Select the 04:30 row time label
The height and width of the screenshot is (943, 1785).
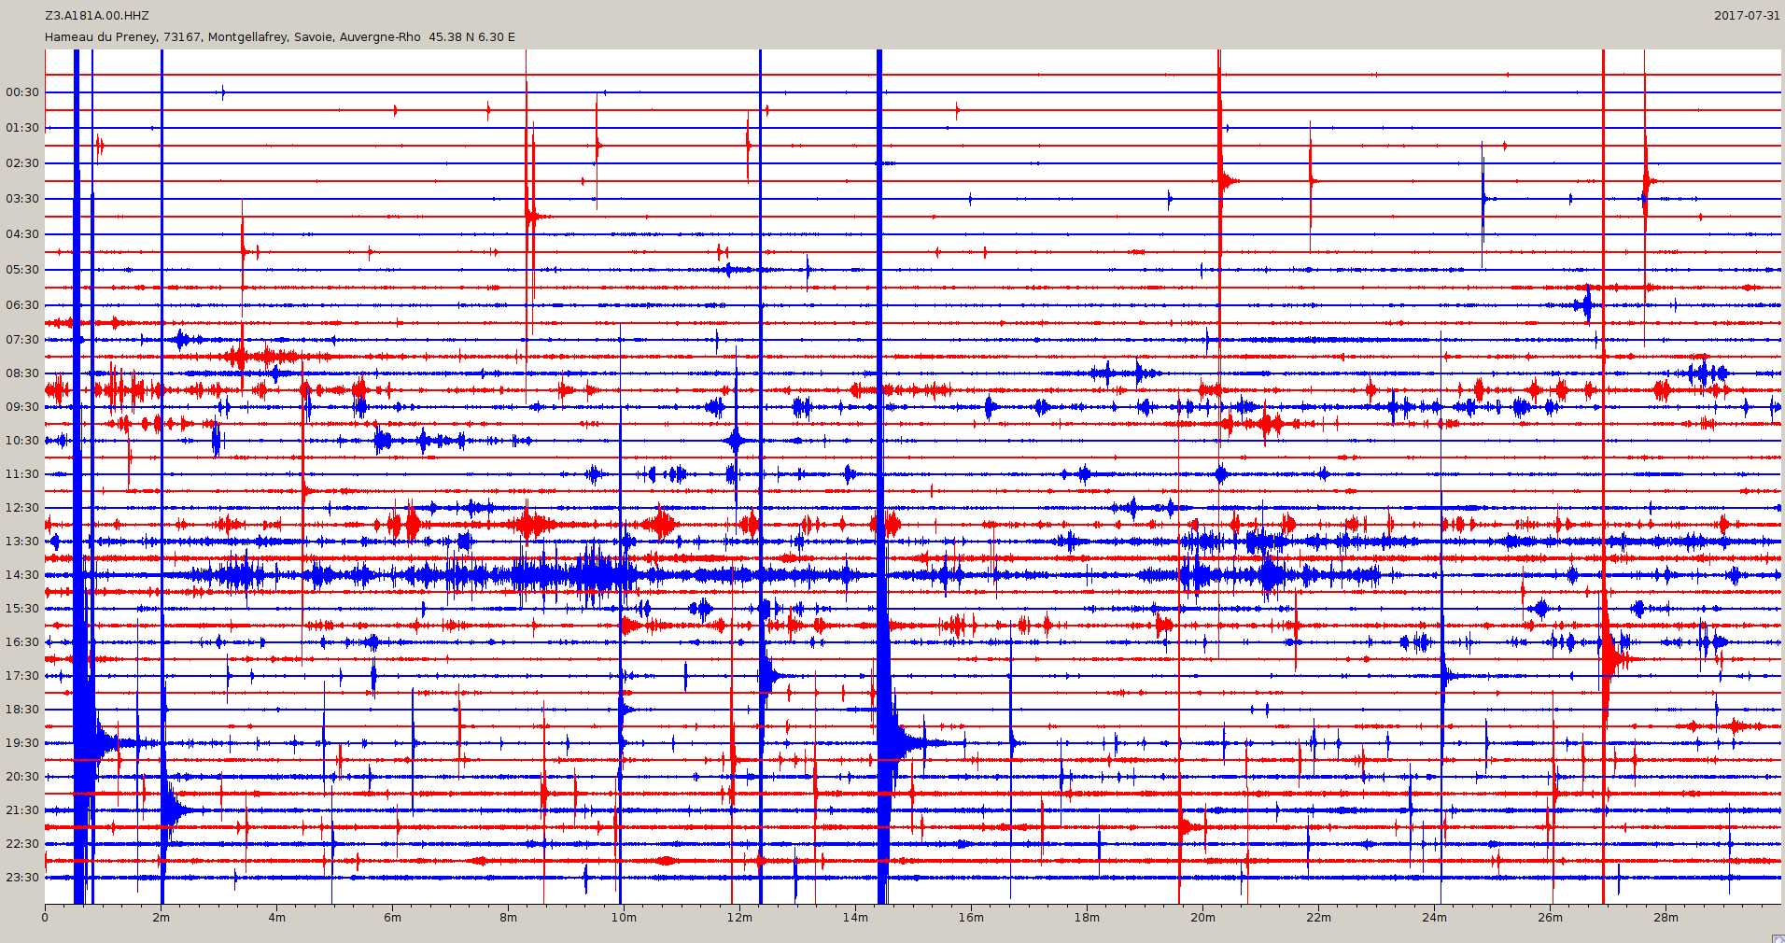(x=22, y=234)
